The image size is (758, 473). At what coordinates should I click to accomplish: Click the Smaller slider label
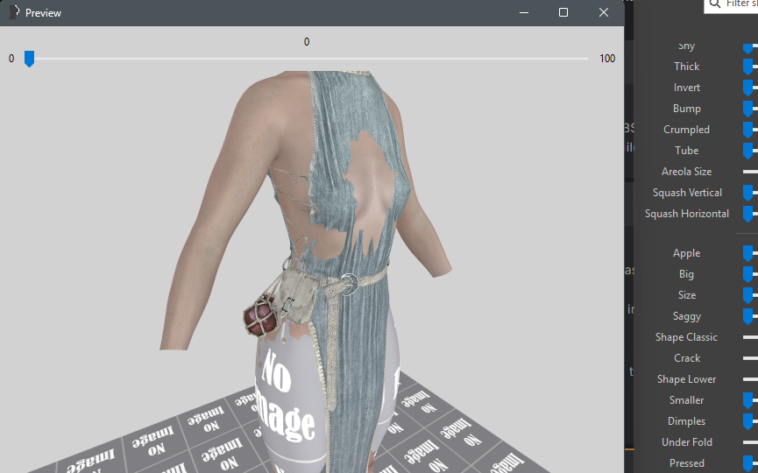(686, 400)
